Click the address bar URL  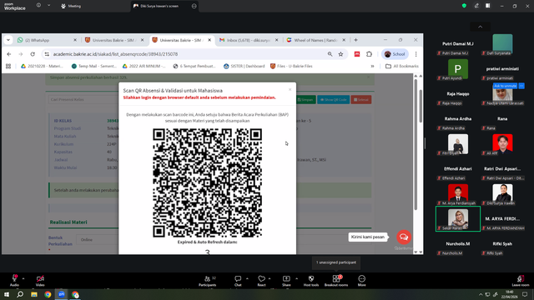(115, 54)
